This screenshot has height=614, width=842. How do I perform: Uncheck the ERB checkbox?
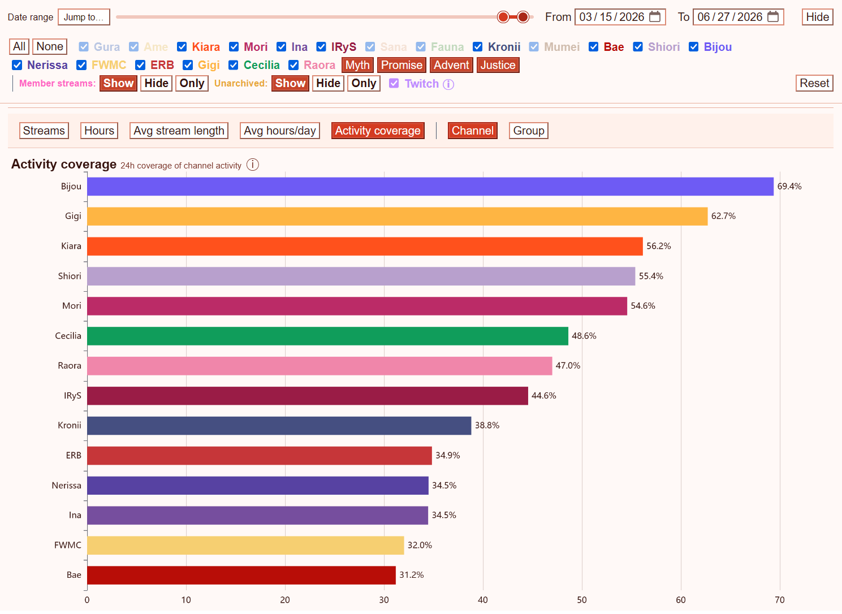point(140,65)
